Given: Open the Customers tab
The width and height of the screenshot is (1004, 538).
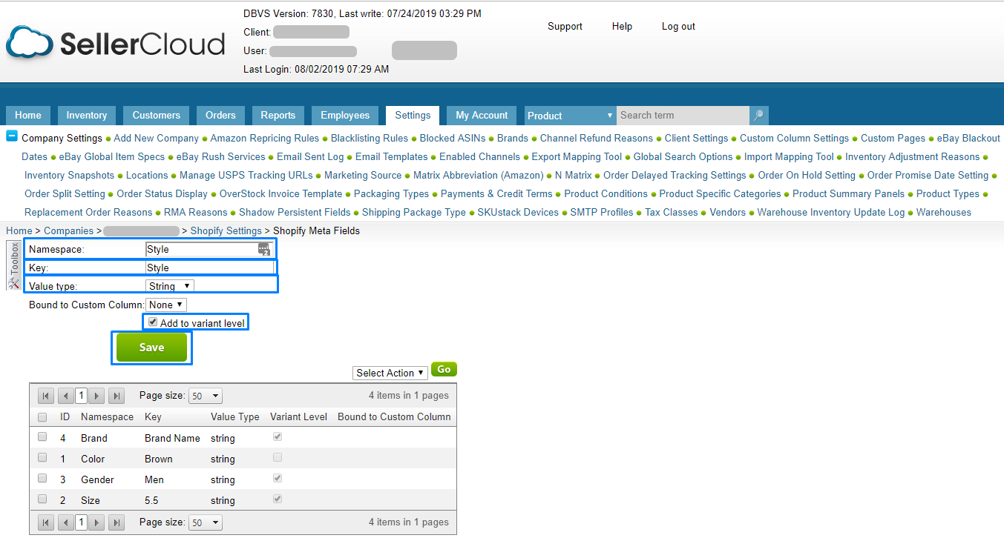Looking at the screenshot, I should click(156, 116).
